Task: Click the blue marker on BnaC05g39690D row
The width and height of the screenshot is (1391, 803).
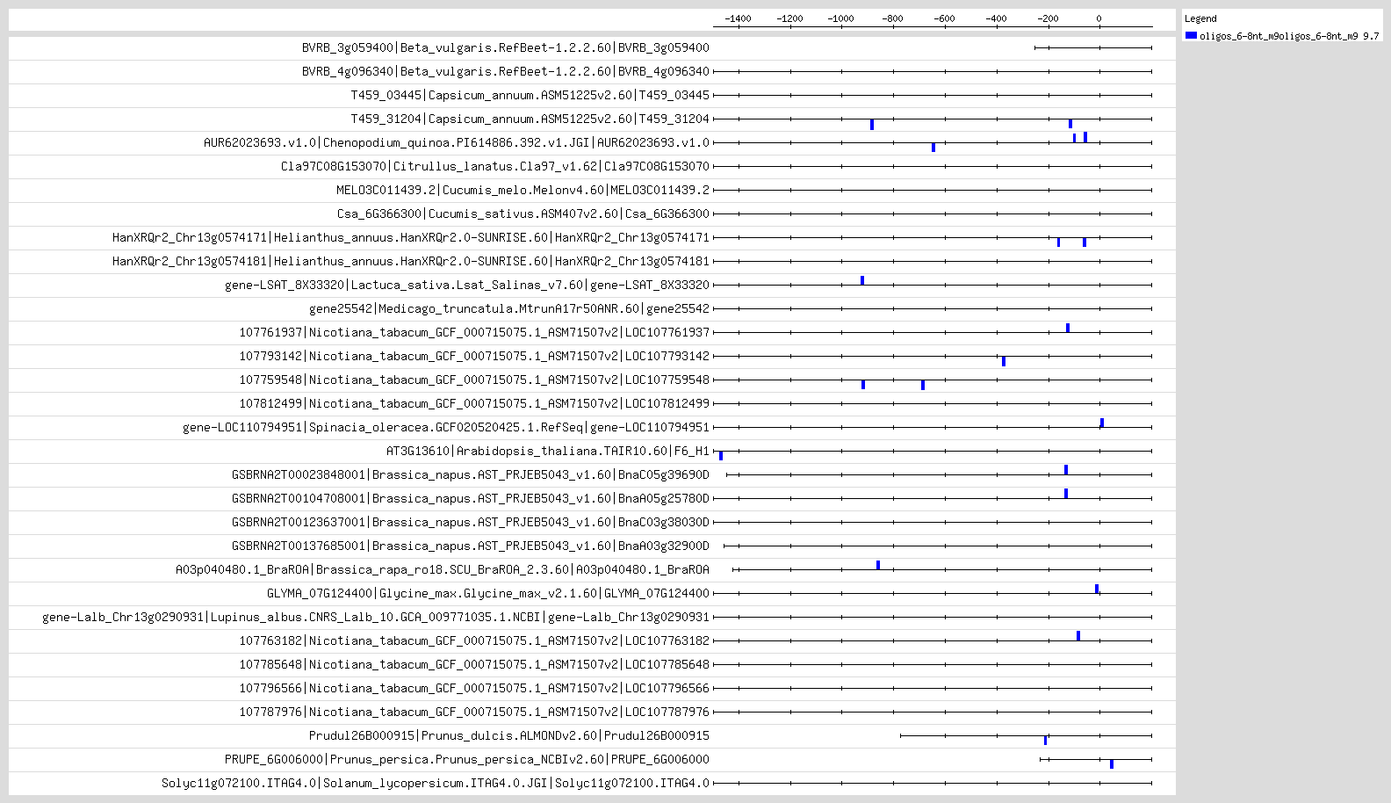Action: pyautogui.click(x=1066, y=470)
